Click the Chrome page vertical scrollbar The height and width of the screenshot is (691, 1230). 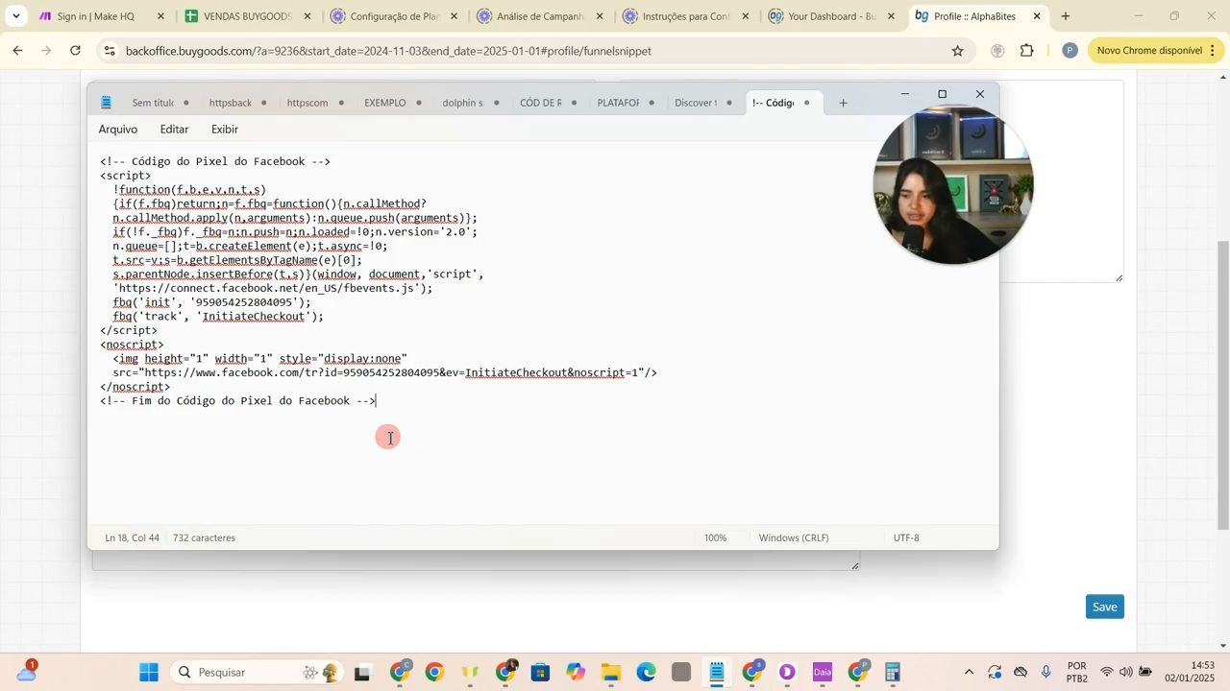point(1223,384)
